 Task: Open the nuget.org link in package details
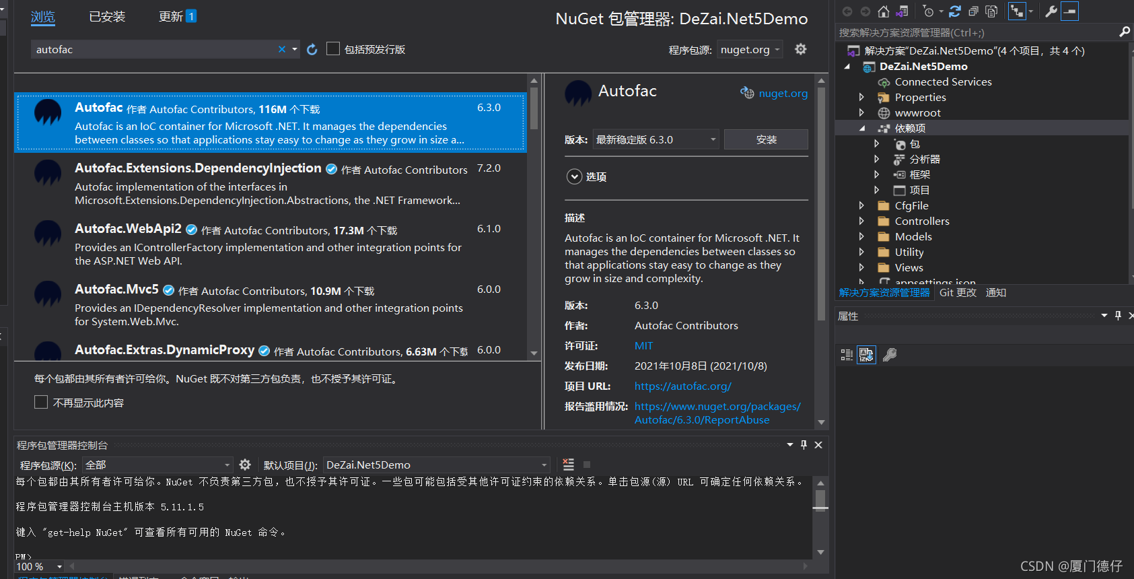tap(783, 93)
